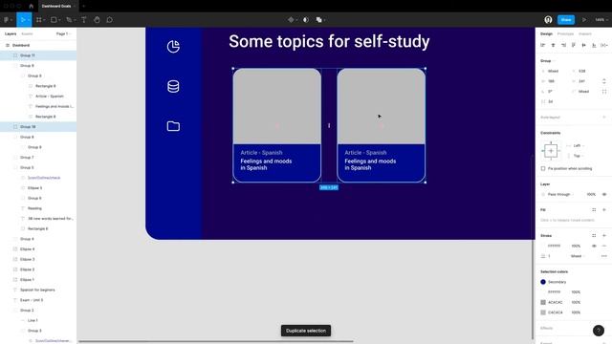Switch to the Design tab
Screen dimensions: 612x344
pyautogui.click(x=546, y=34)
